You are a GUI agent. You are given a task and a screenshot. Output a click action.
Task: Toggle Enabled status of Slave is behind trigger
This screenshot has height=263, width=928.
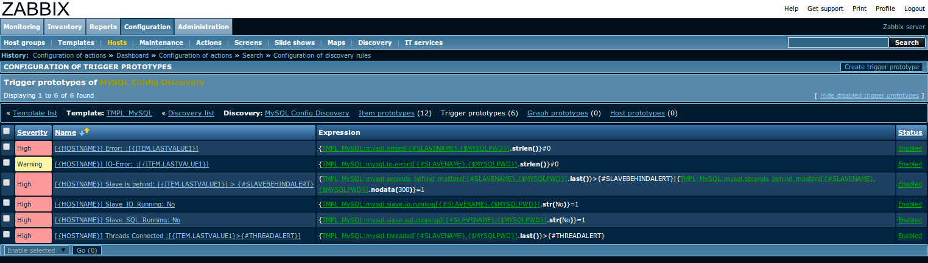(x=910, y=184)
